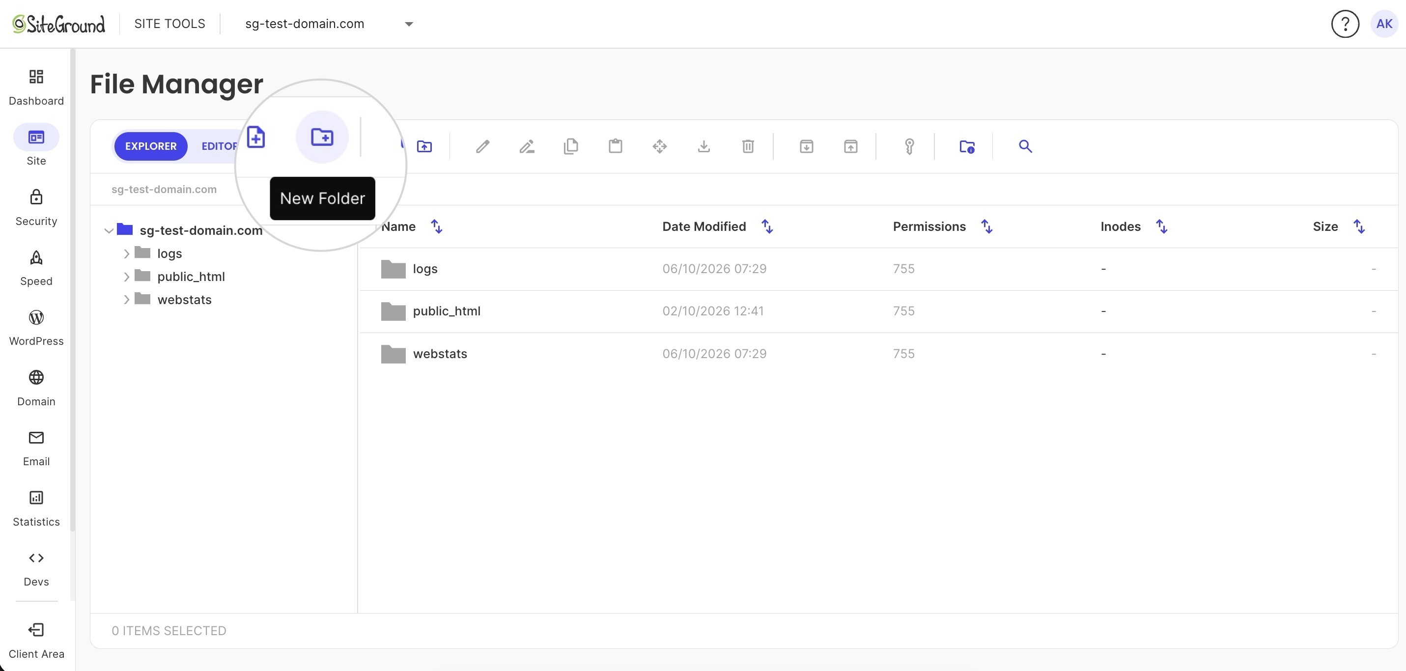Screen dimensions: 1406x671
Task: Open Email in the sidebar
Action: coord(36,448)
